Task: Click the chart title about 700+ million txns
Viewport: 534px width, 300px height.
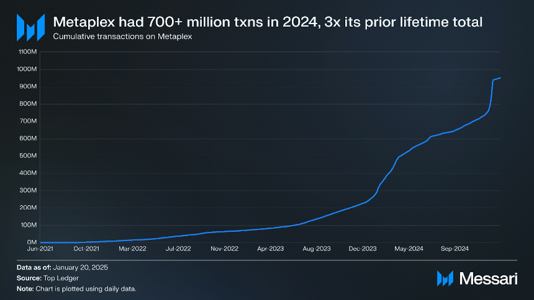Action: (268, 22)
